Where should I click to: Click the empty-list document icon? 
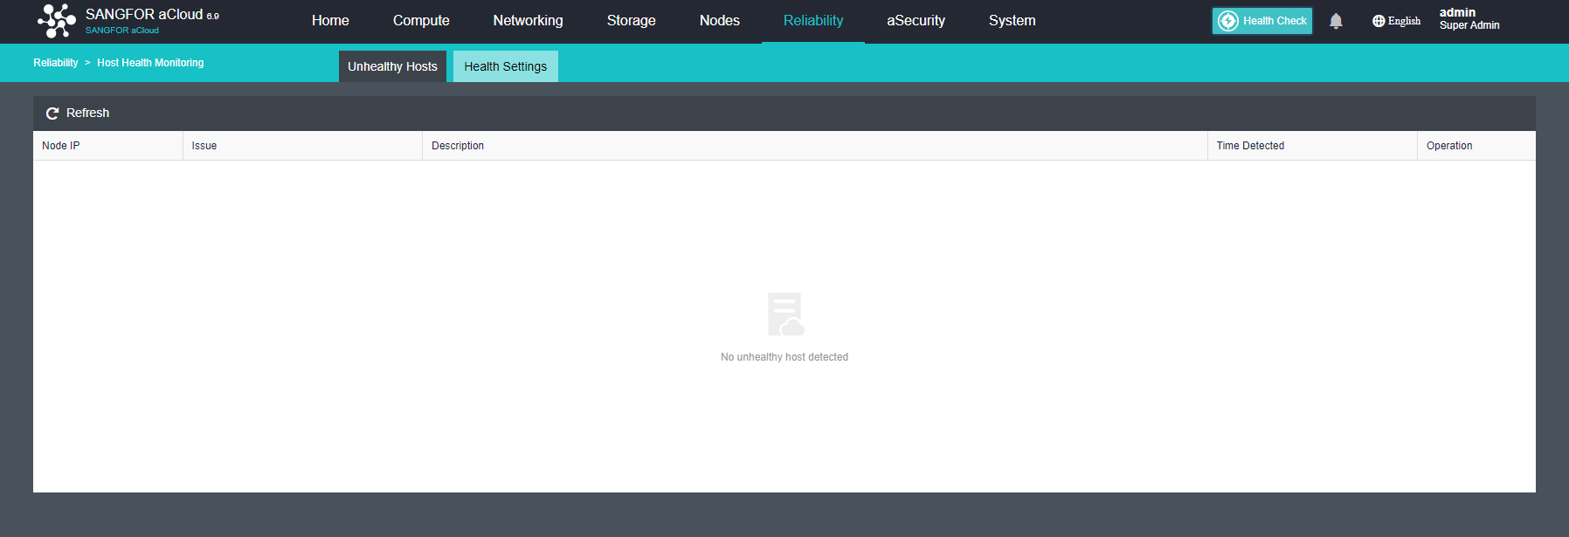pyautogui.click(x=785, y=314)
